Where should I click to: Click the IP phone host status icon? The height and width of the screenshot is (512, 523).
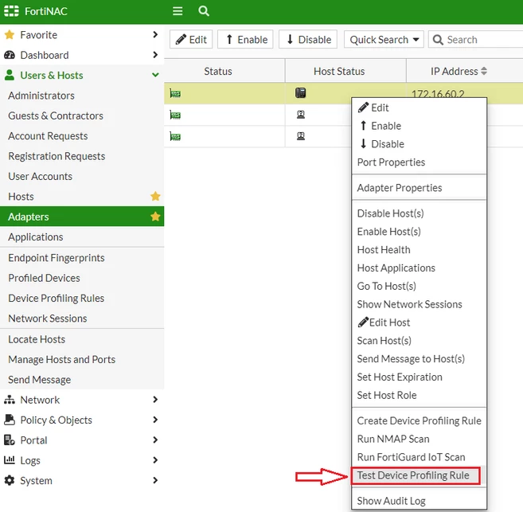coord(301,92)
